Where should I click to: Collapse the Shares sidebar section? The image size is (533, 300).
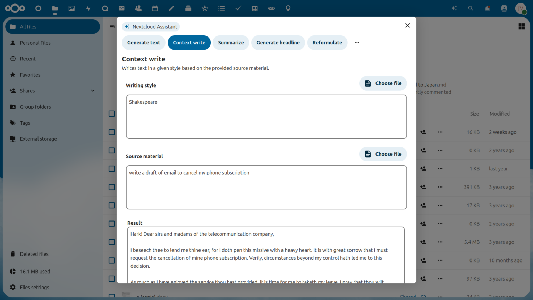93,90
